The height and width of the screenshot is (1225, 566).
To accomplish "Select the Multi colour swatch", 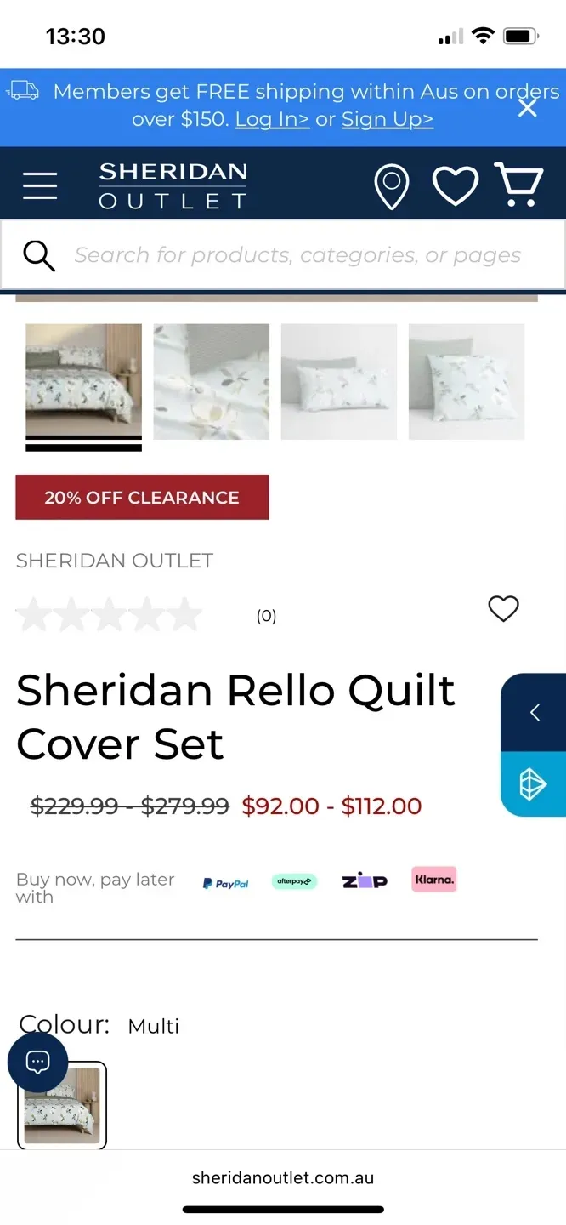I will coord(62,1105).
